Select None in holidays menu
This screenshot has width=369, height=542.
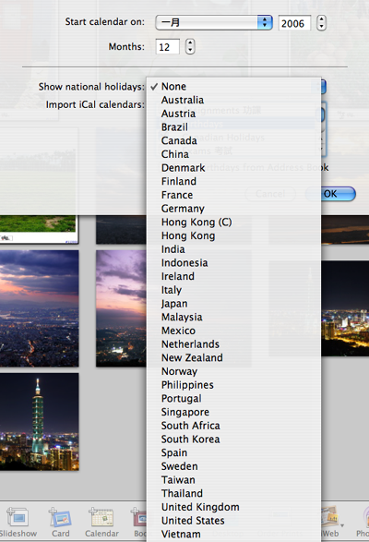tap(234, 87)
